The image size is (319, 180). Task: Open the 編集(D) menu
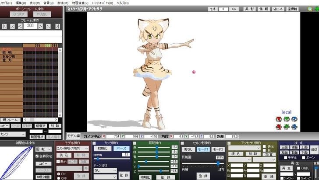pyautogui.click(x=21, y=3)
